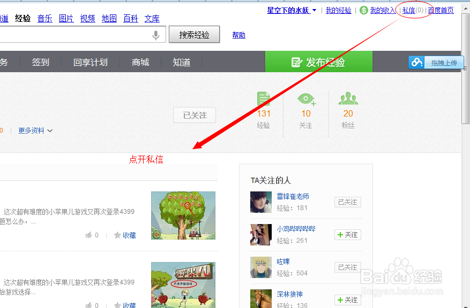Click the TA关注的人 heading

coord(271,180)
